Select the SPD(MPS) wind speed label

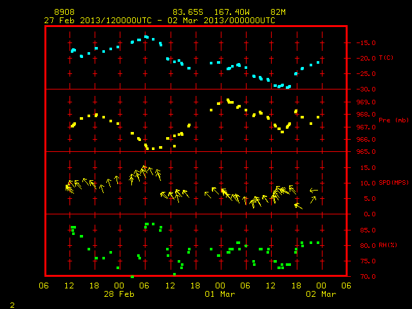click(393, 183)
